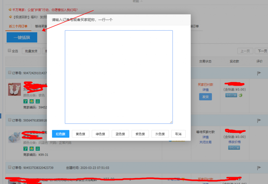Open 详情 under 等待买家付款
Viewport: 268px width, 184px height.
(205, 137)
